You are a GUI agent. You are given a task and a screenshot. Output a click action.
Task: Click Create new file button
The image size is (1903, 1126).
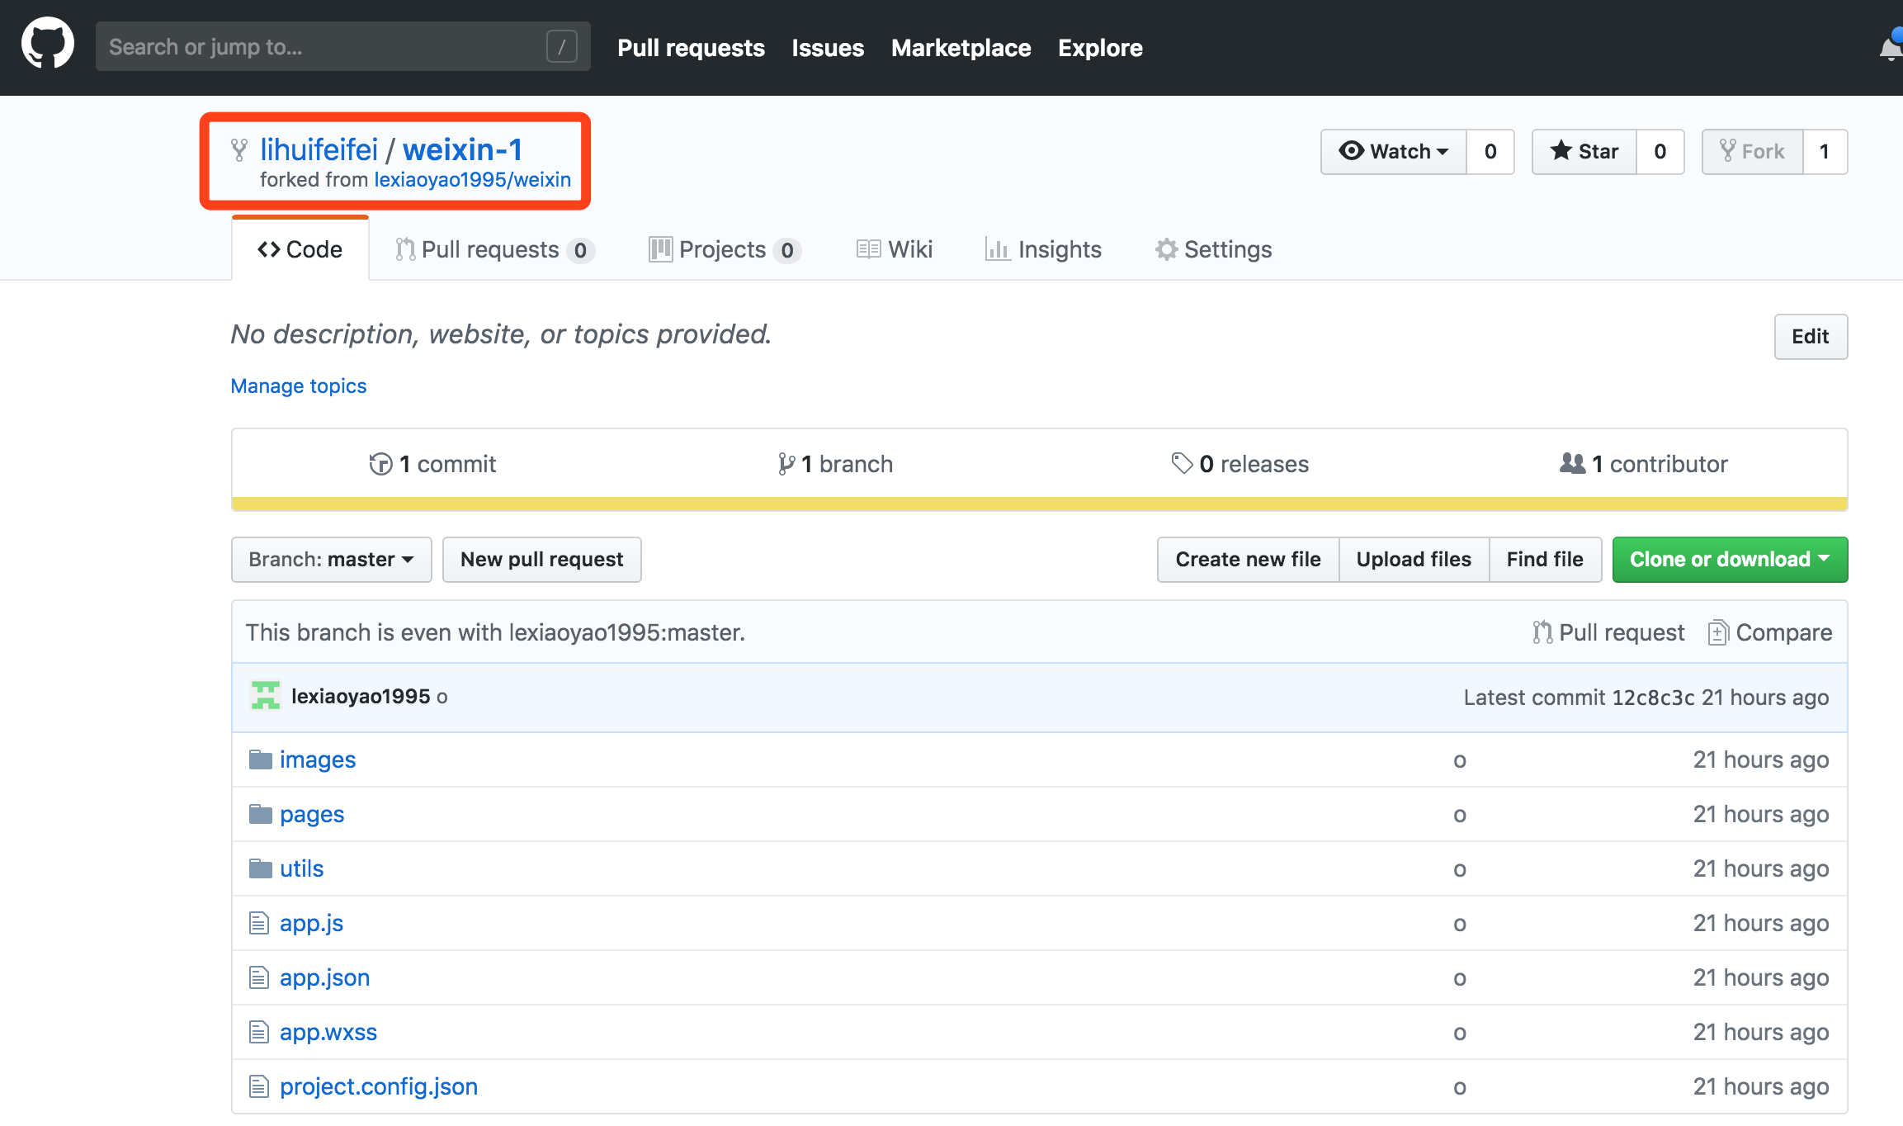pyautogui.click(x=1248, y=560)
